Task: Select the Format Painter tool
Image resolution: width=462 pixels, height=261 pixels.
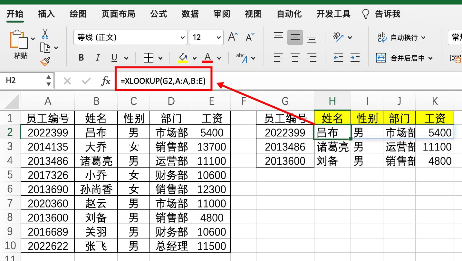Action: tap(45, 61)
